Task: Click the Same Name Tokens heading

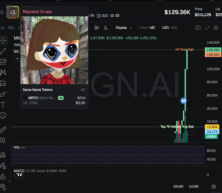Action: (x=37, y=90)
